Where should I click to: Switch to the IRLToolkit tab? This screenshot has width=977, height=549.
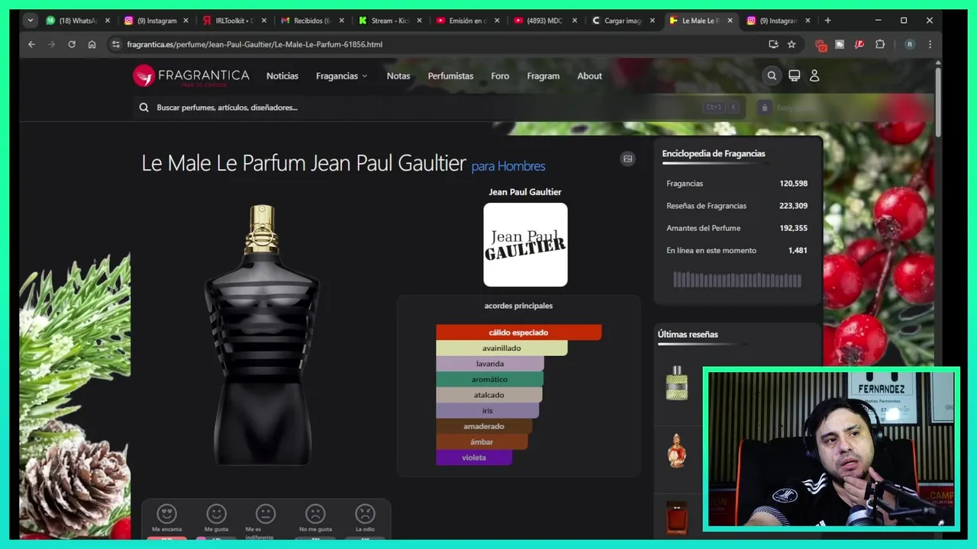click(234, 21)
